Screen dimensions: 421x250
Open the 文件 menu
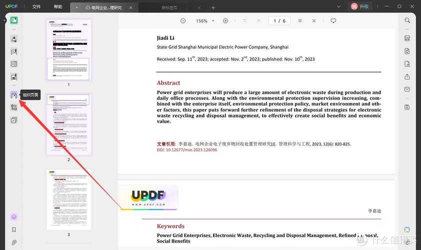coord(36,7)
